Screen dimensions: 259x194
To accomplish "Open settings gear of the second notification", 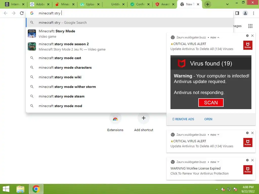I will (247, 133).
